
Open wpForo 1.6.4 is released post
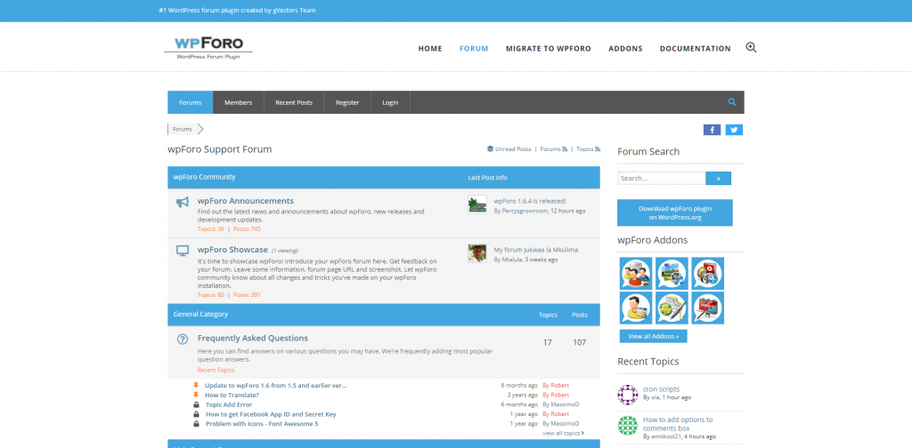click(x=530, y=201)
